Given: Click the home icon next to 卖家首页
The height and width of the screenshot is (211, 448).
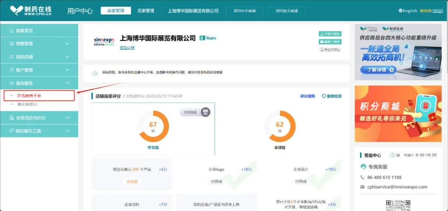Looking at the screenshot, I should pos(12,31).
